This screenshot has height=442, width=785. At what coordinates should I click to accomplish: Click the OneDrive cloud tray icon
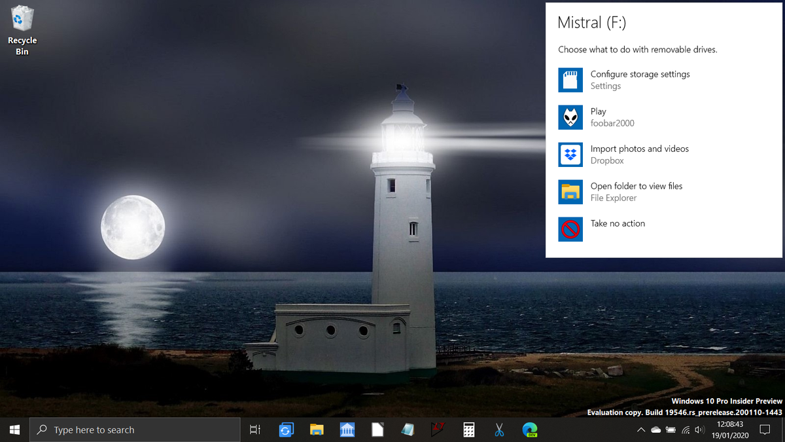655,430
